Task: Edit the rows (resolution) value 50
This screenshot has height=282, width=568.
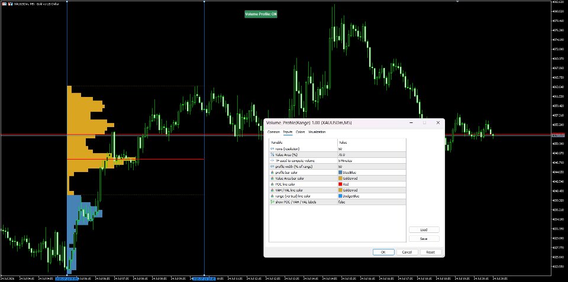Action: [x=372, y=149]
